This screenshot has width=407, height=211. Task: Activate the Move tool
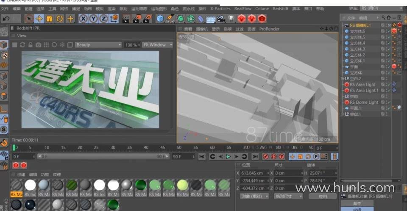(39, 19)
